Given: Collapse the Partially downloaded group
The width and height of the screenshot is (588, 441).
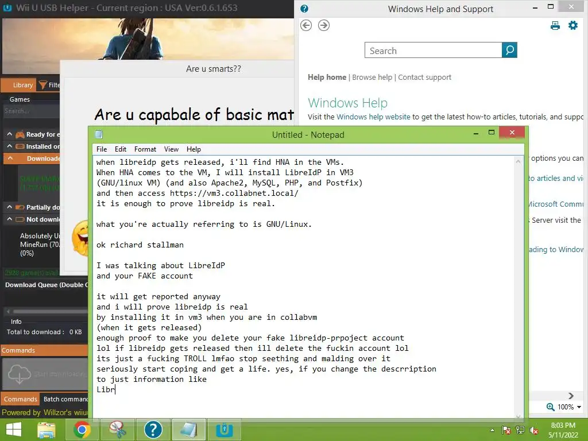Looking at the screenshot, I should (10, 207).
